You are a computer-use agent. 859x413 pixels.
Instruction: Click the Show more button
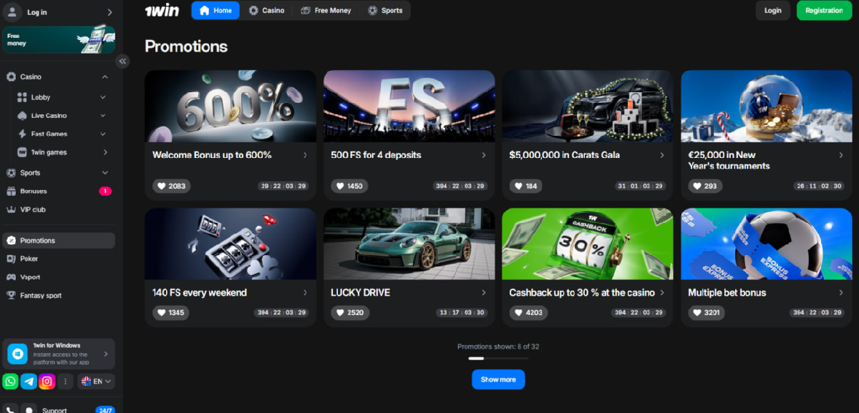[498, 379]
